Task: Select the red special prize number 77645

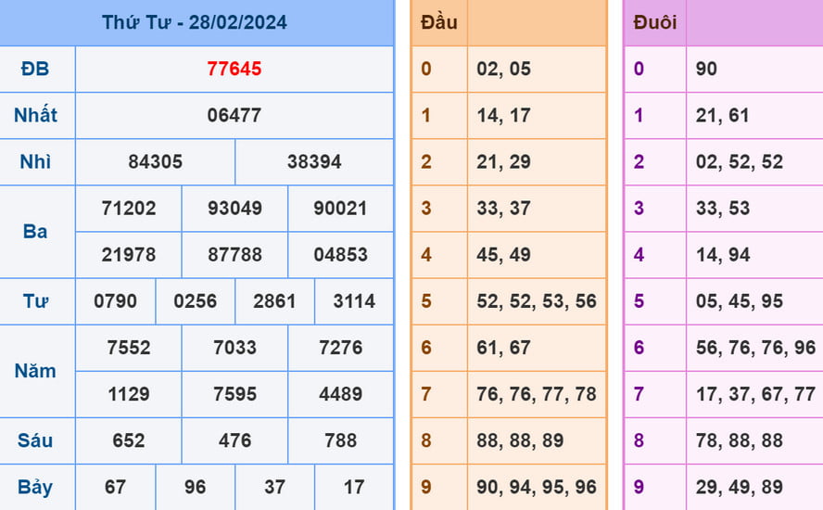Action: [x=234, y=69]
